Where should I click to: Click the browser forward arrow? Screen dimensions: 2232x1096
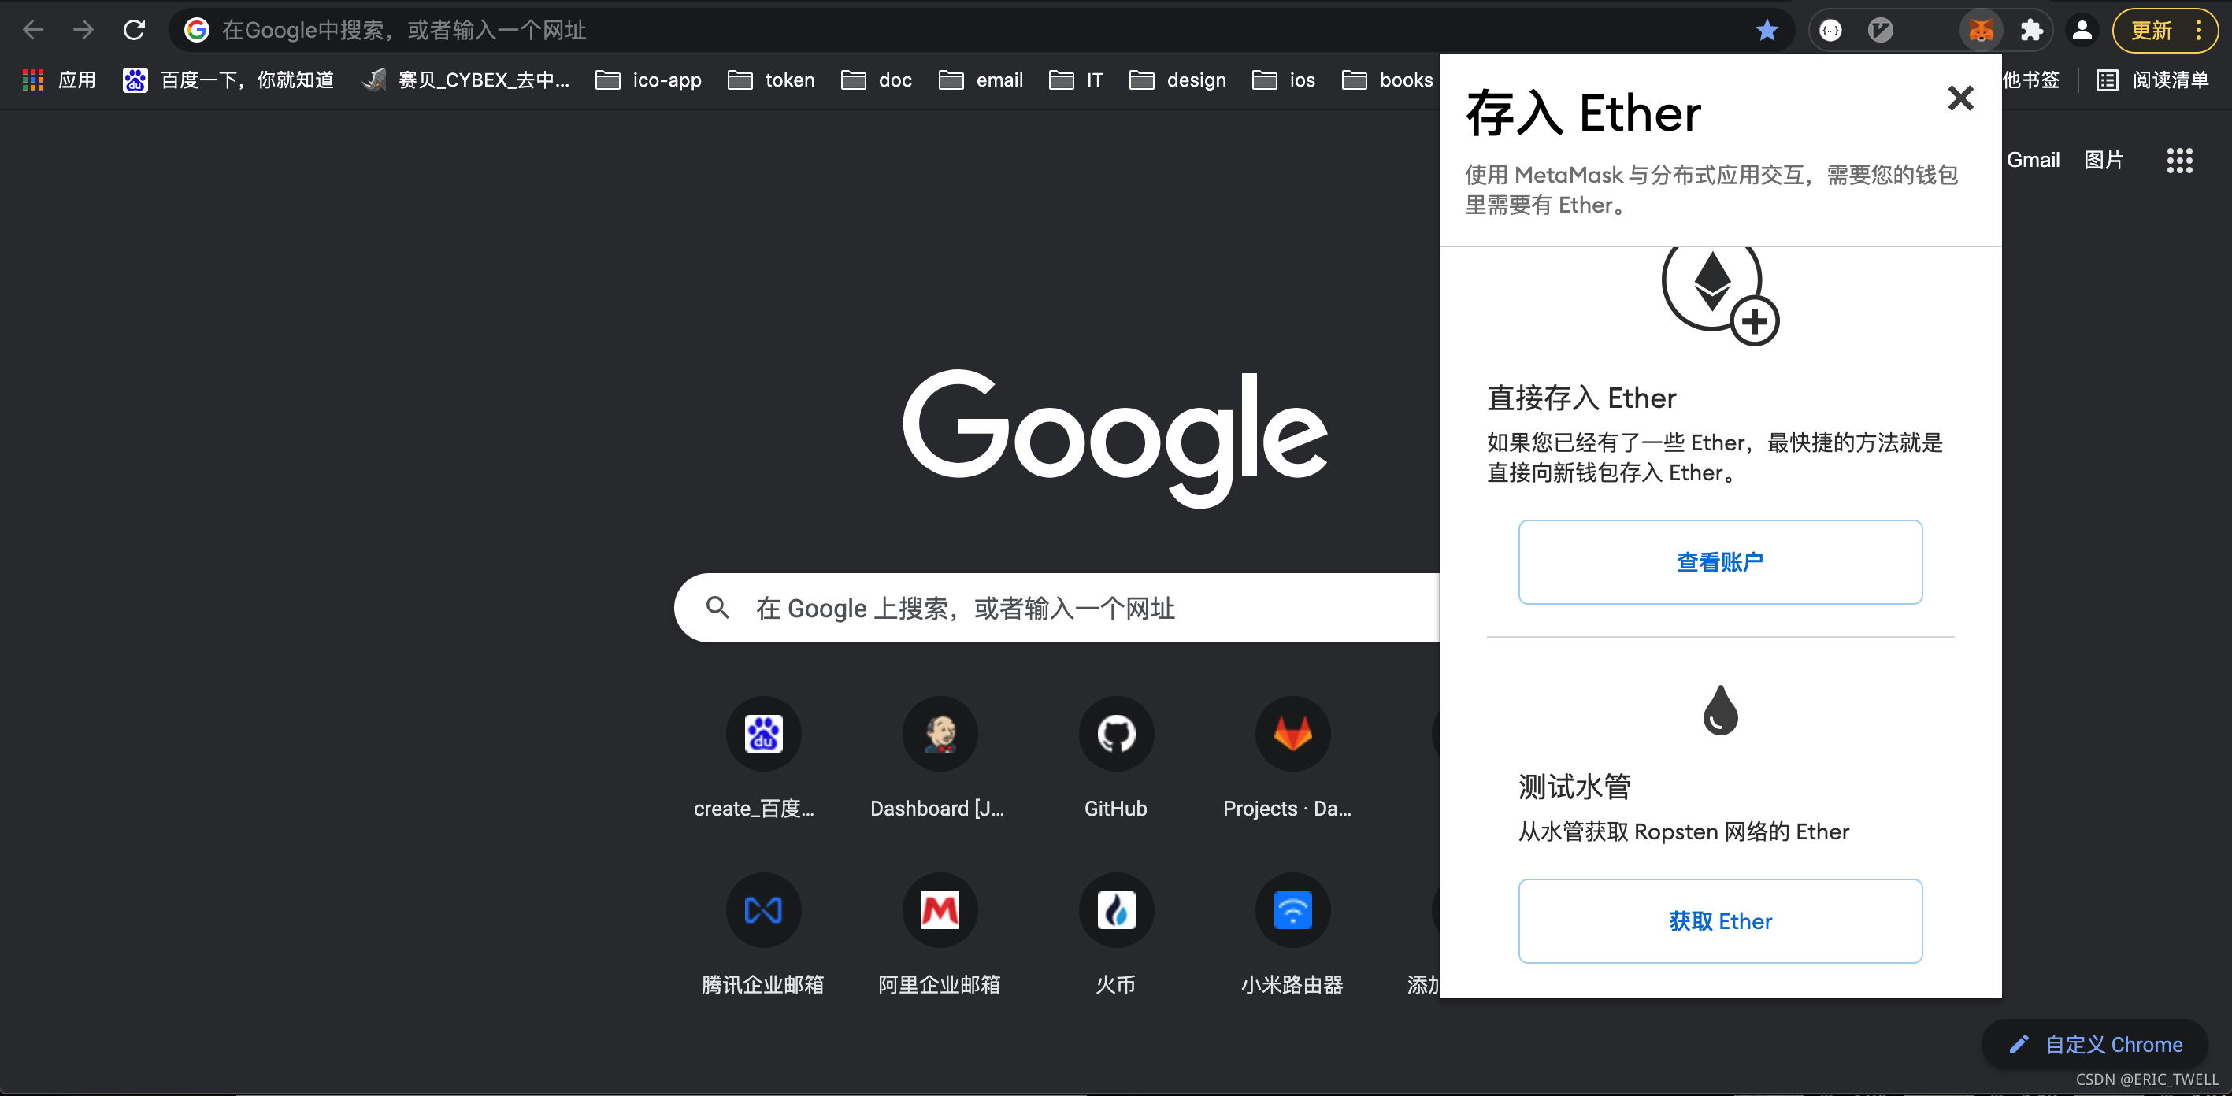click(83, 31)
